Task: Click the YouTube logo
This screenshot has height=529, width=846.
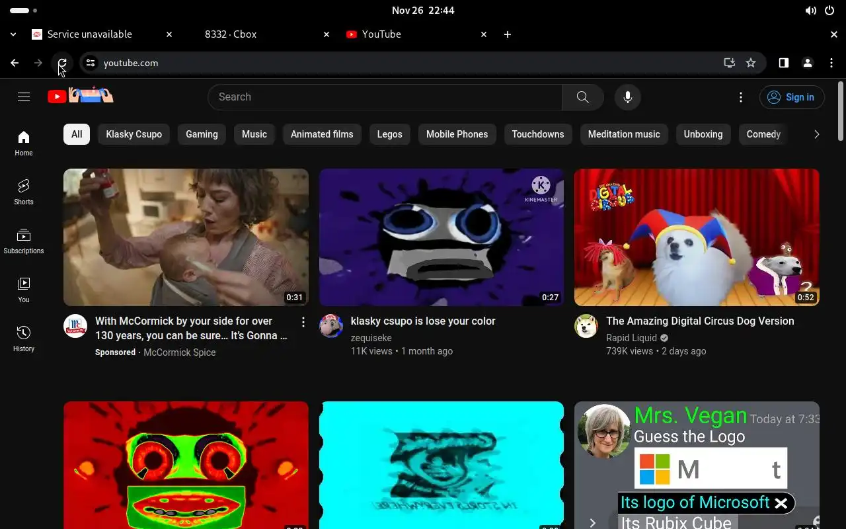Action: [81, 97]
